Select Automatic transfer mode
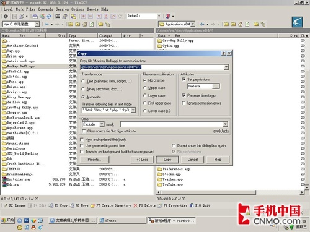This screenshot has width=310, height=232. tap(83, 97)
